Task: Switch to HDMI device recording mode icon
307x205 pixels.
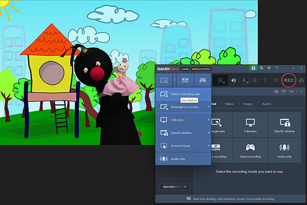Action: click(x=185, y=80)
